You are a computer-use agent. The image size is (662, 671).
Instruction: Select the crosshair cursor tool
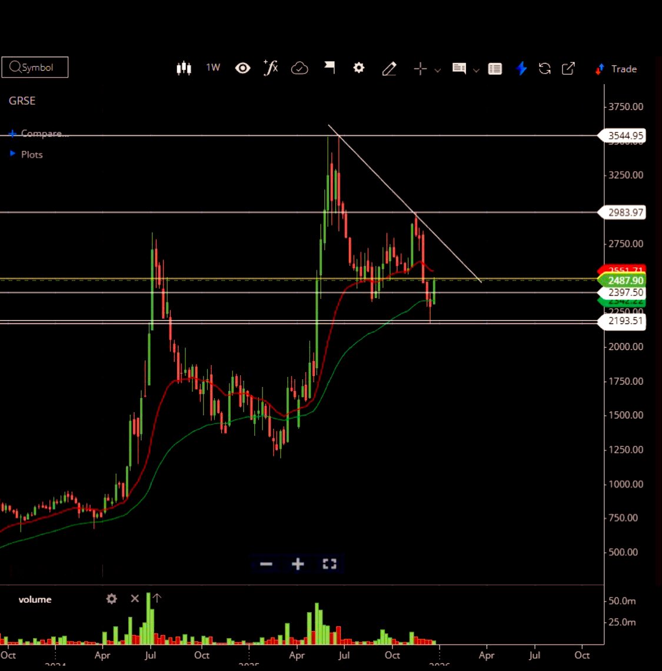[421, 68]
